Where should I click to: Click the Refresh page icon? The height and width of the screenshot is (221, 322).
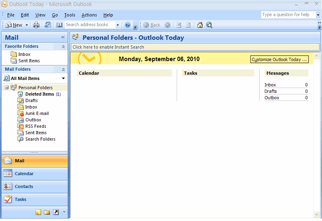point(188,25)
